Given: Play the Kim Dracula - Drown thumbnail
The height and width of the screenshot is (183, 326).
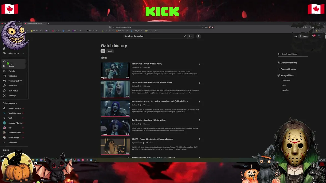Looking at the screenshot, I should click(x=115, y=71).
